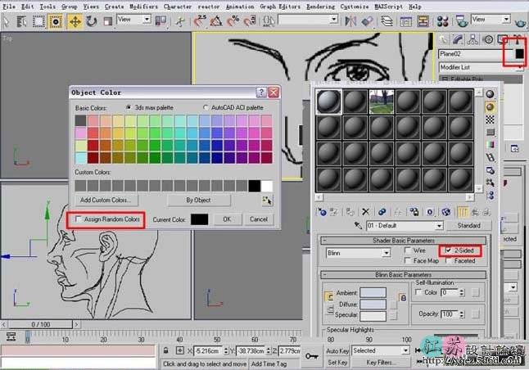Click Cancel in Object Color dialog
529x370 pixels.
click(259, 219)
